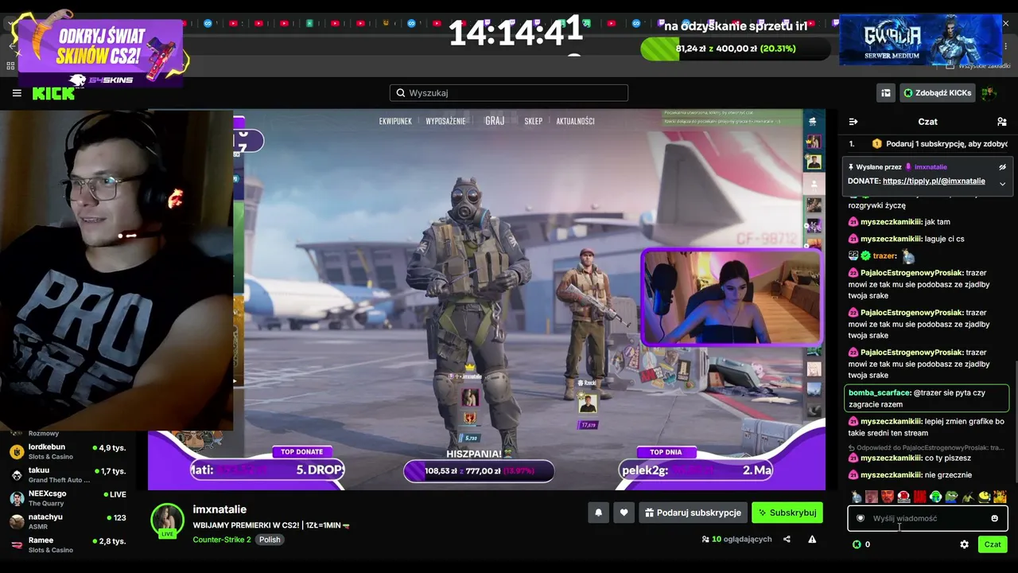The height and width of the screenshot is (573, 1018).
Task: Click the stream title 'WBIJAMY PREMIERKI W CS2!'
Action: [271, 525]
